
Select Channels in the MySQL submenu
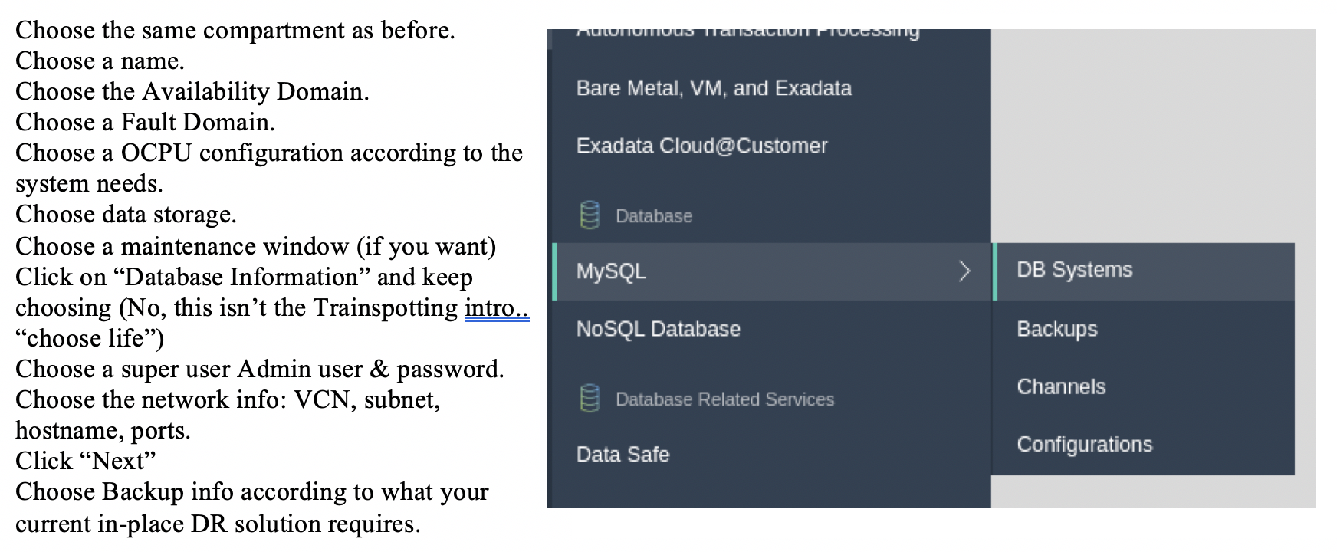pyautogui.click(x=1061, y=386)
